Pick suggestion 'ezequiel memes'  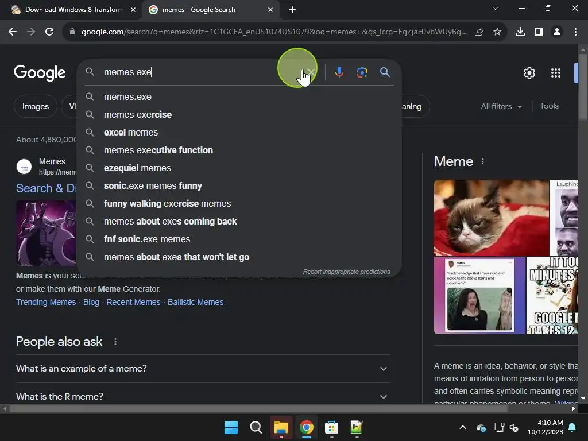[239, 168]
